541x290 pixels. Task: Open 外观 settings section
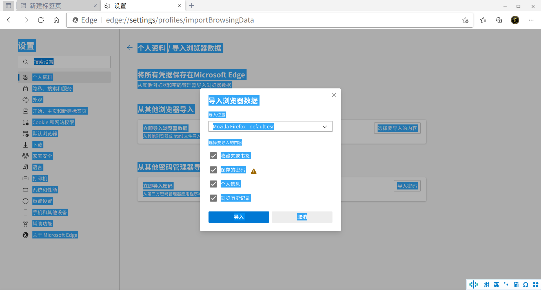tap(65, 100)
